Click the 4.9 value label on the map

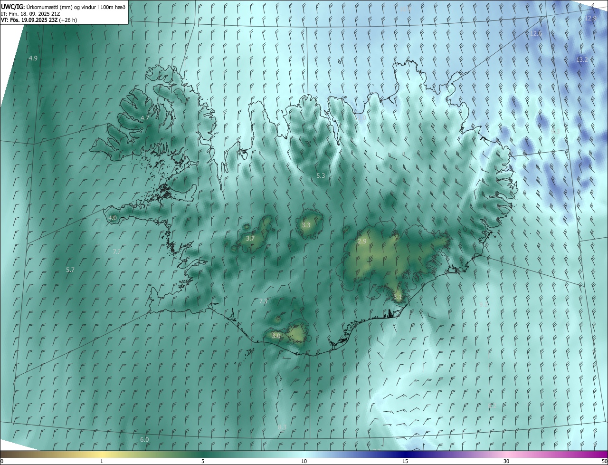click(33, 58)
